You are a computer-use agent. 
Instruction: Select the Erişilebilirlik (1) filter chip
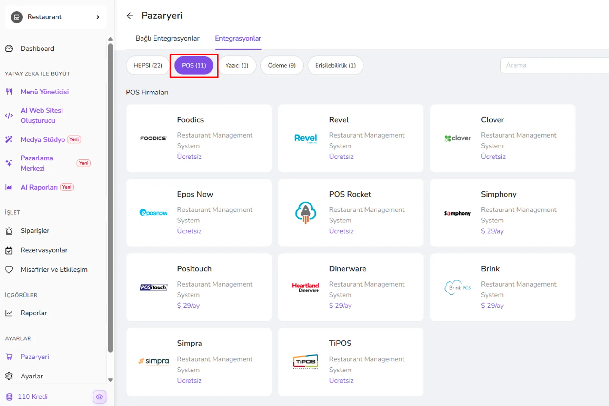coord(335,65)
